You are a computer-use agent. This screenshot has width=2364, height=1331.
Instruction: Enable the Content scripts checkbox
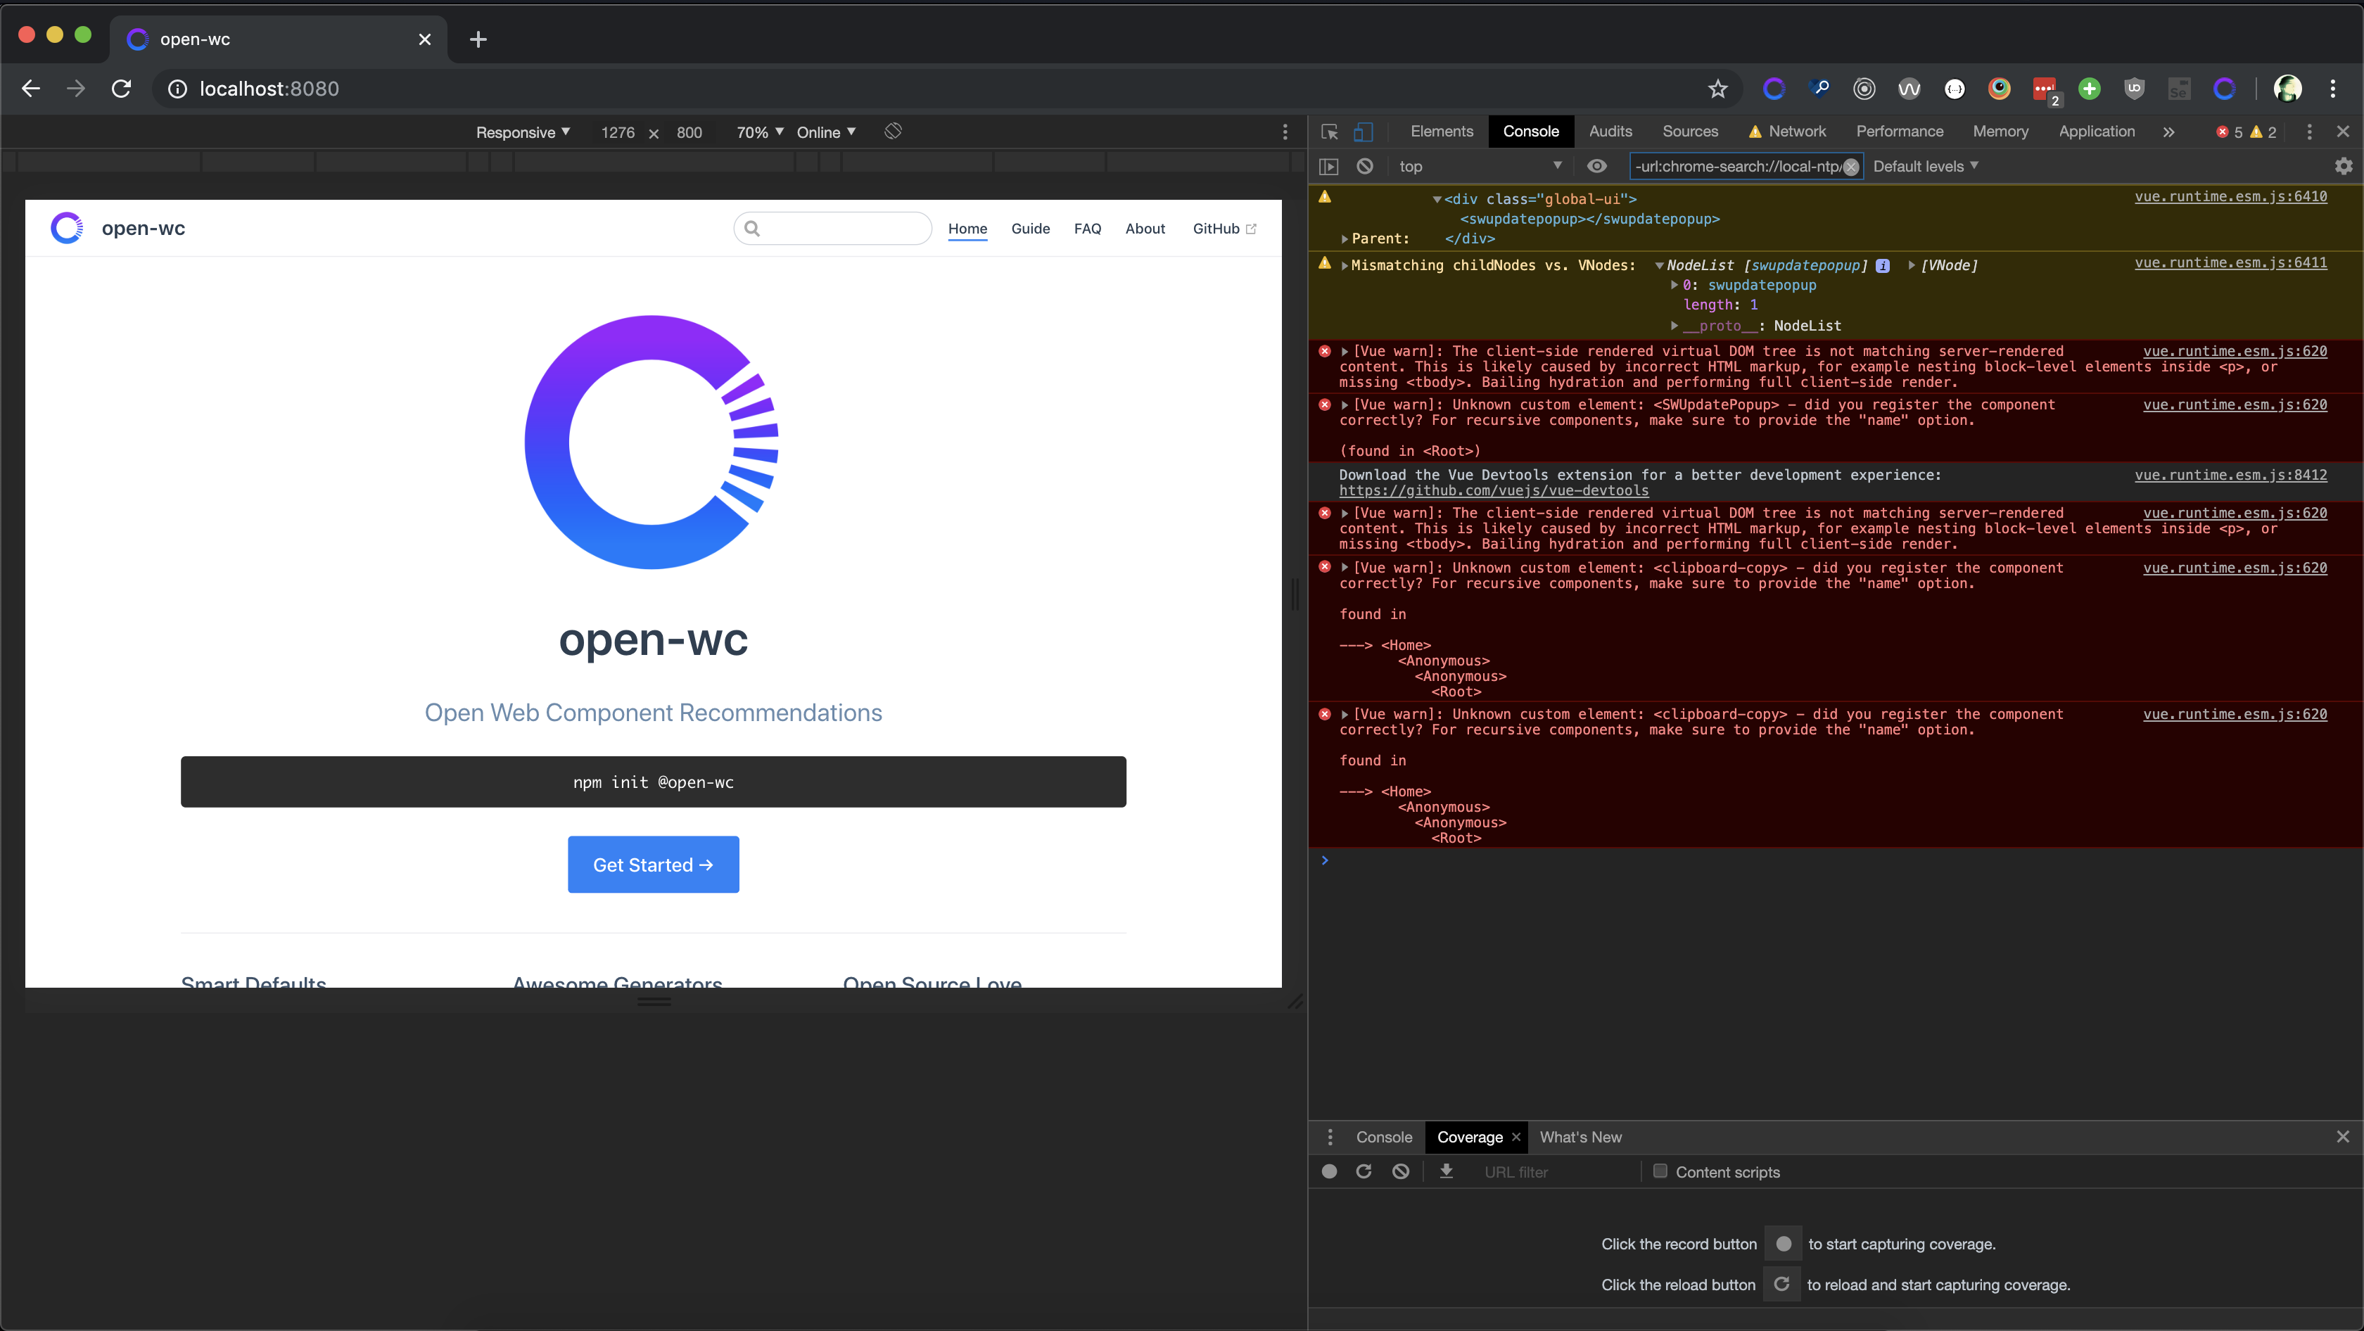point(1660,1171)
